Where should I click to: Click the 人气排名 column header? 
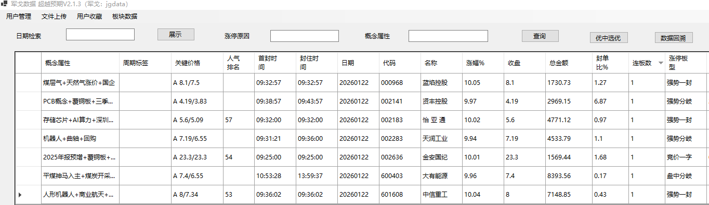click(239, 63)
